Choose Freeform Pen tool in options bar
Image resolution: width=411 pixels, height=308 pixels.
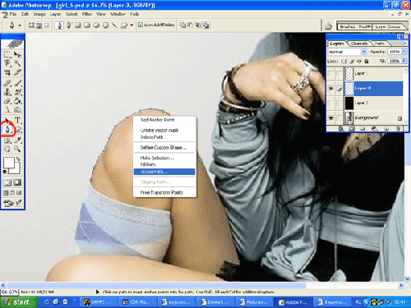69,25
